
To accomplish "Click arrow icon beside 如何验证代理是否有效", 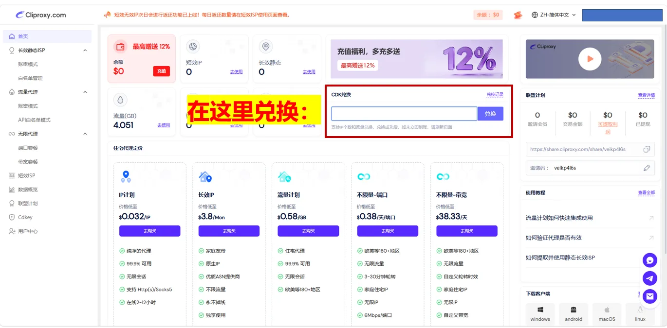I will [651, 238].
